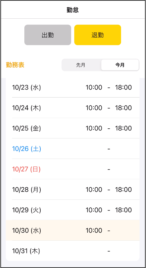This screenshot has height=268, width=146.
Task: Open the 10/31 (木) row
Action: coord(73,251)
